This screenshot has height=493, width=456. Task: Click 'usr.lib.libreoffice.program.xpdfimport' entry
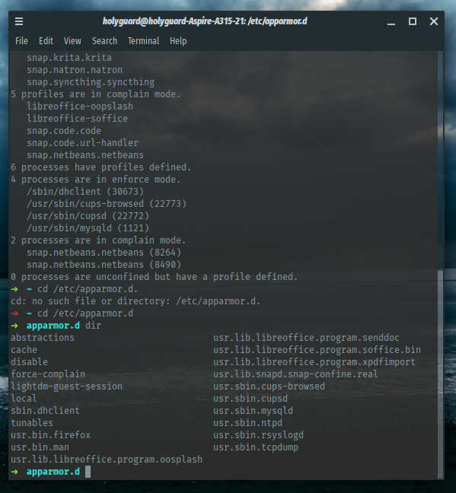point(314,362)
